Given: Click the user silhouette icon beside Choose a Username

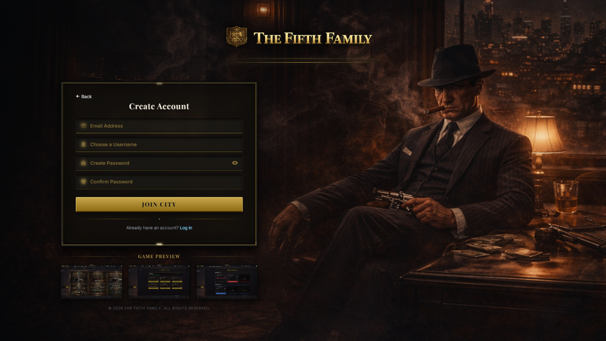Looking at the screenshot, I should 83,144.
